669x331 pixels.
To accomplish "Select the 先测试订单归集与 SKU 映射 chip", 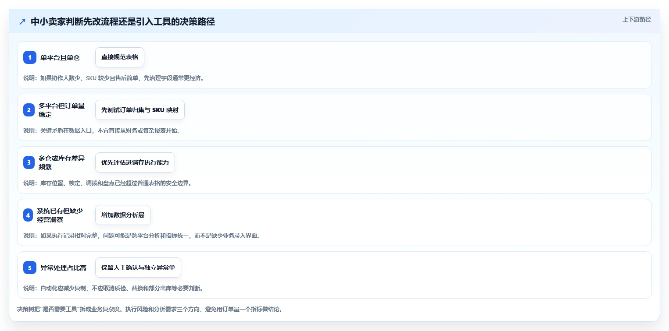I will pos(140,110).
